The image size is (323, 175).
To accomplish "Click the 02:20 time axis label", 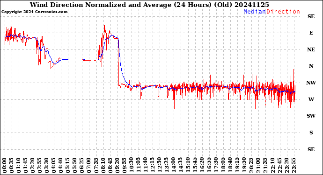I will (x=33, y=165).
